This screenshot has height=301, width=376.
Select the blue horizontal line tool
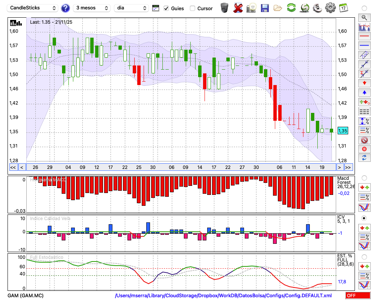click(364, 46)
